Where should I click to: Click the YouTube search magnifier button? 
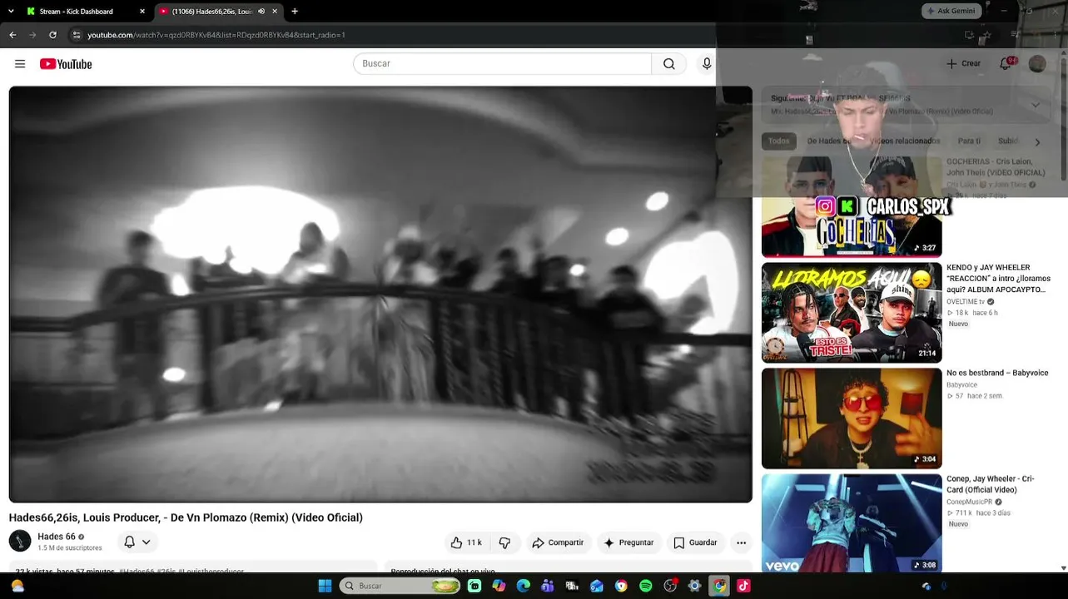pyautogui.click(x=669, y=64)
